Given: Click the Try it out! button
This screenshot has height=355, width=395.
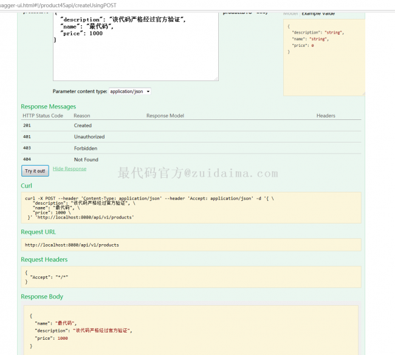Looking at the screenshot, I should (x=35, y=171).
